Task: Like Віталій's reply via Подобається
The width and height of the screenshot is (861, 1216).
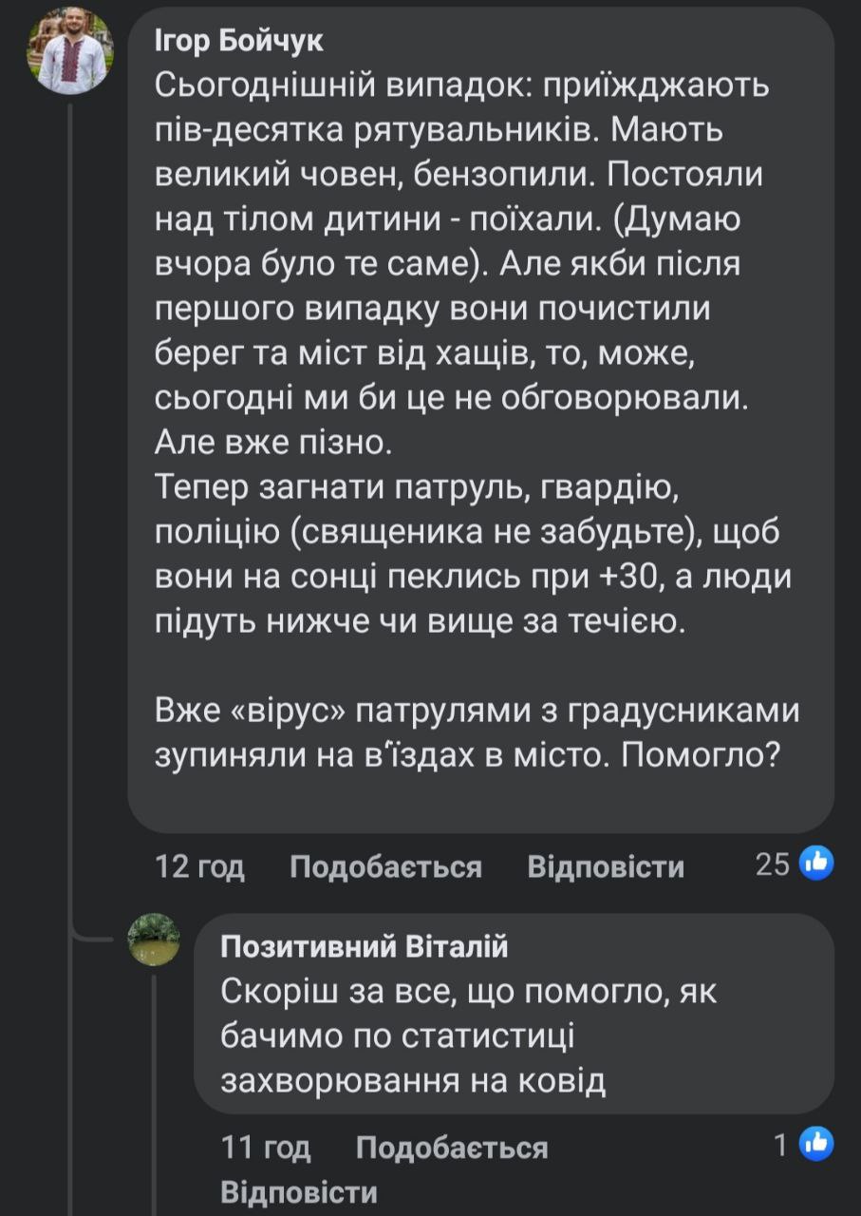Action: pos(452,1148)
